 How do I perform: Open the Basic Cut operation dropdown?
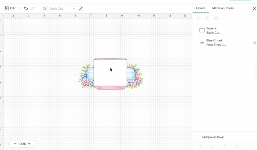point(59,9)
